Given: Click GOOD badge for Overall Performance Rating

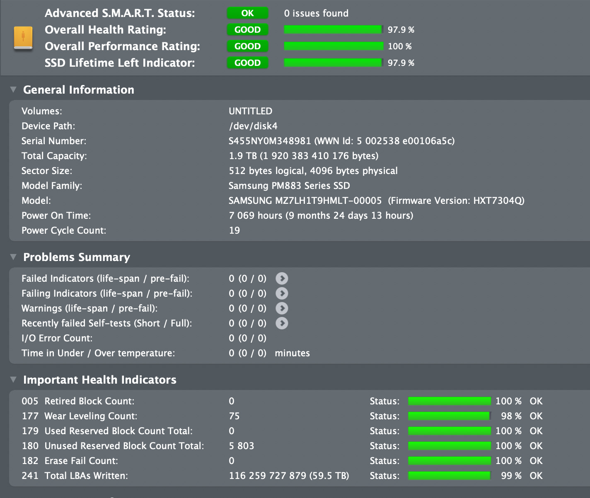Looking at the screenshot, I should pos(247,46).
